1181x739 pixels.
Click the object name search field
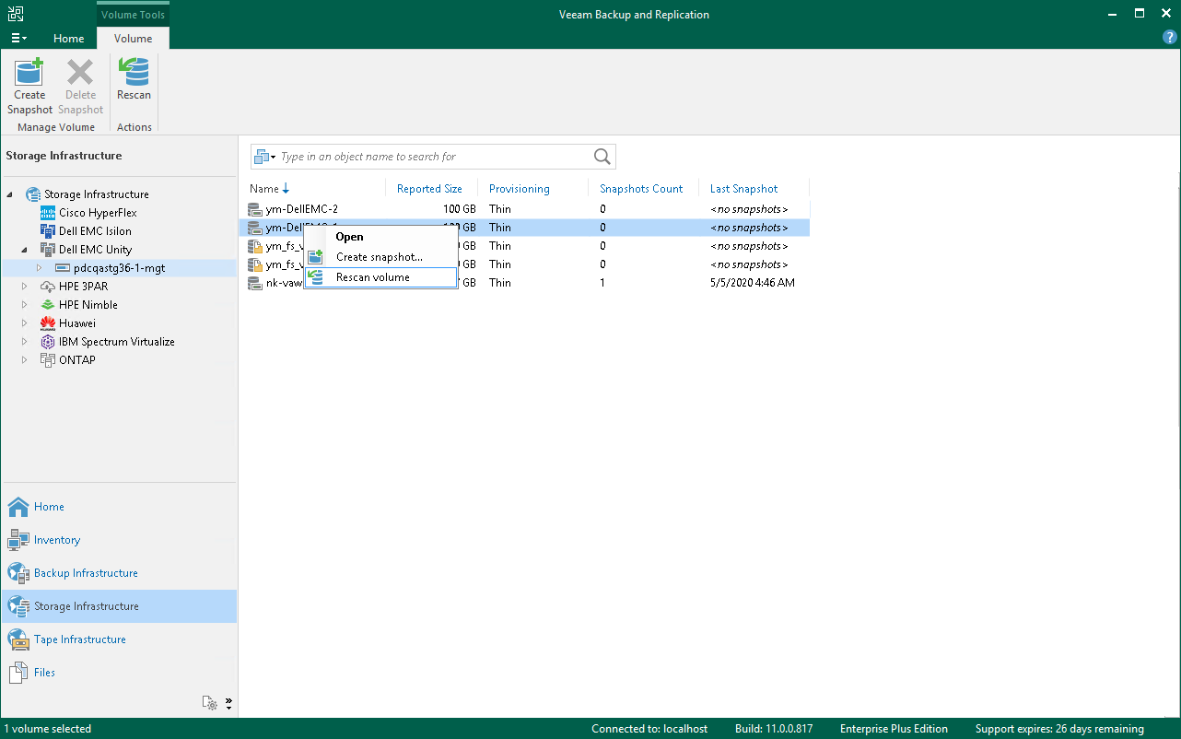click(x=435, y=157)
